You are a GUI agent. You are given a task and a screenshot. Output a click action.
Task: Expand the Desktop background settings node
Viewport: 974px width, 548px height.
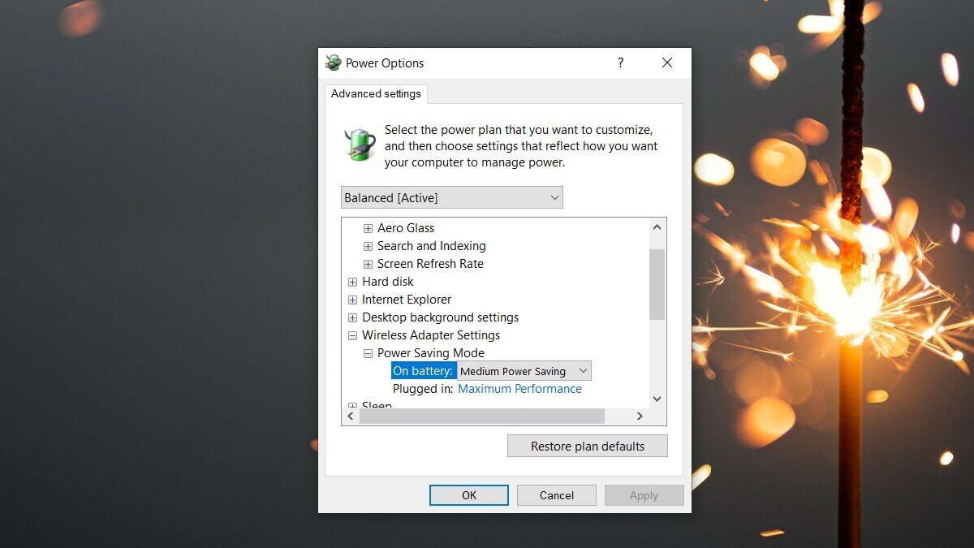352,317
